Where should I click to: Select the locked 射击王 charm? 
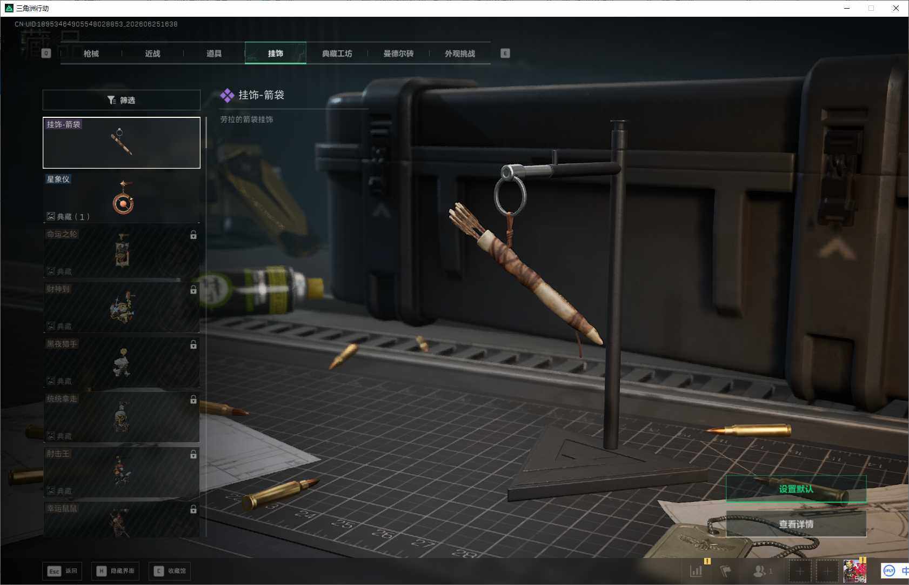pos(122,472)
